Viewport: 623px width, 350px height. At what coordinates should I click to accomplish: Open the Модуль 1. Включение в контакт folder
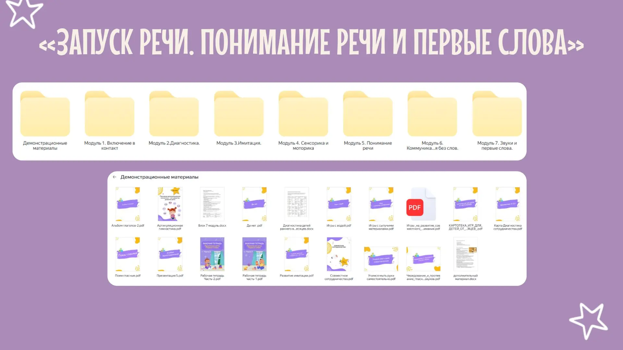110,114
